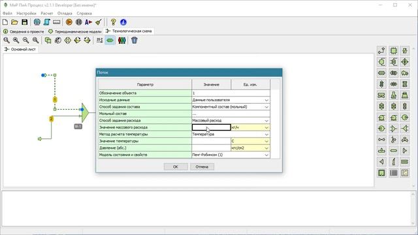Click the Значение column header
The height and width of the screenshot is (235, 418).
[x=211, y=84]
